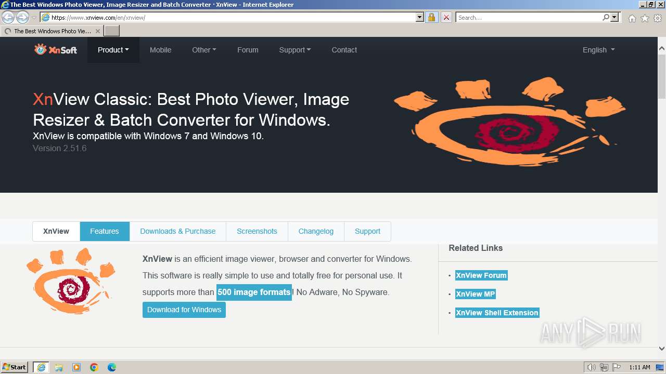Click the browser Forward arrow
Screen dimensions: 666x374
(x=22, y=18)
